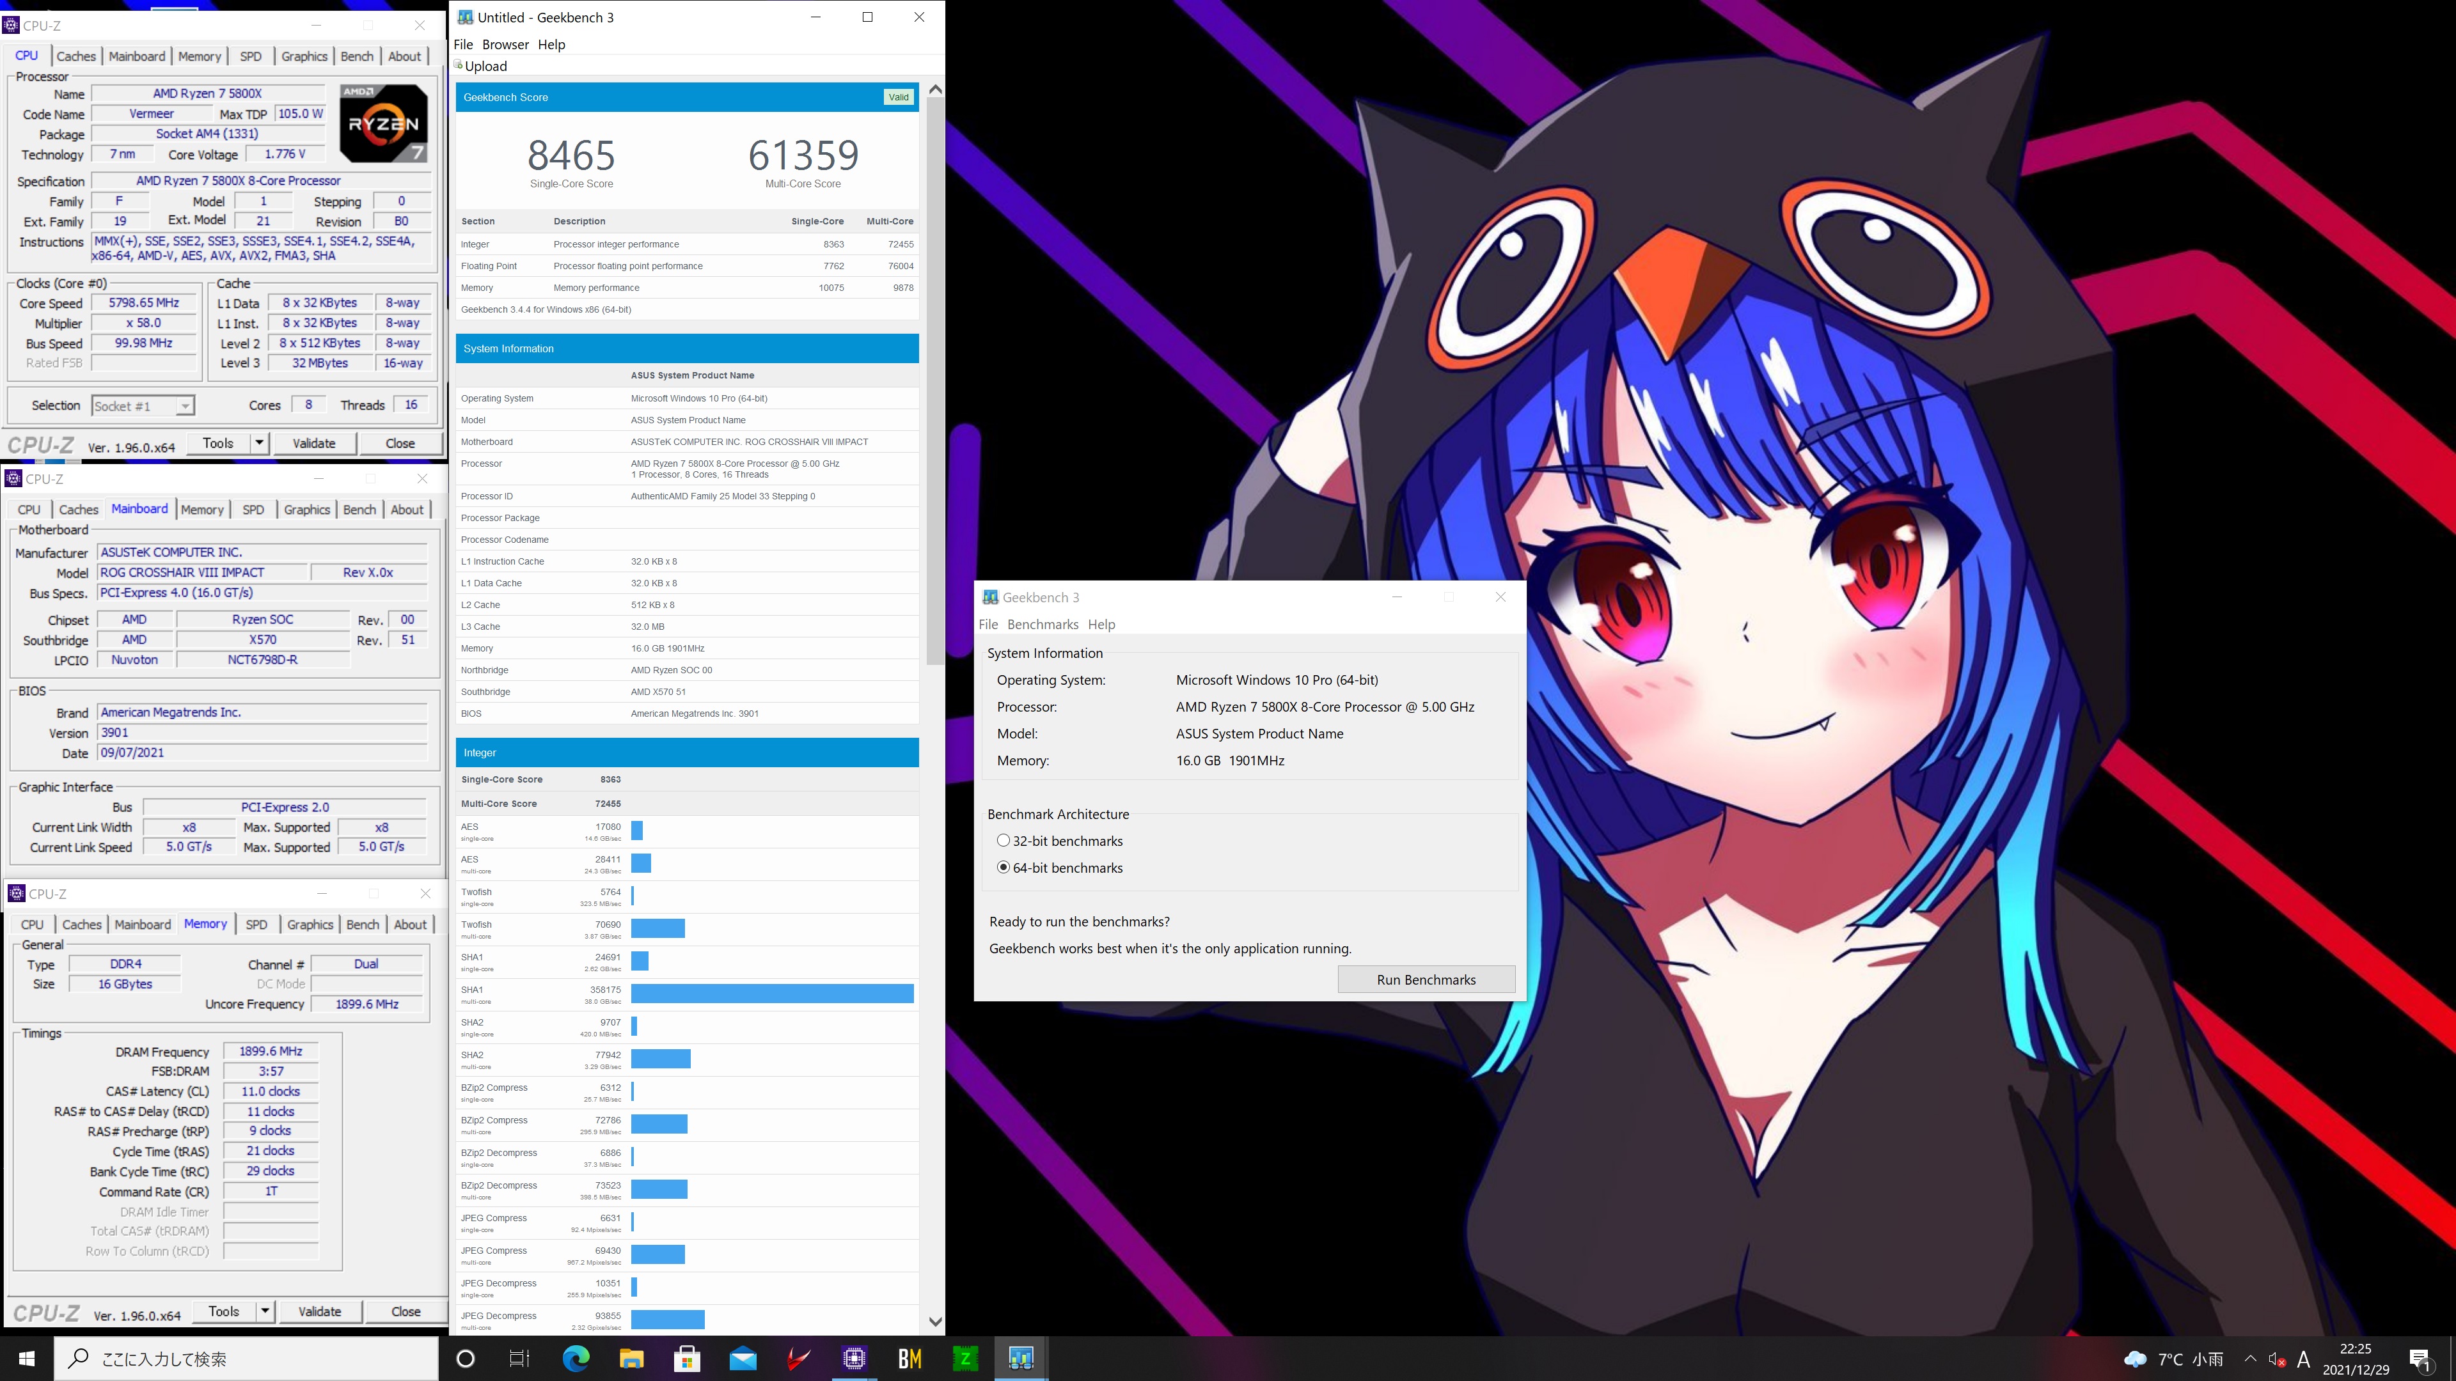Switch to Graphics tab in middle CPU-Z window
This screenshot has width=2456, height=1381.
click(x=307, y=510)
